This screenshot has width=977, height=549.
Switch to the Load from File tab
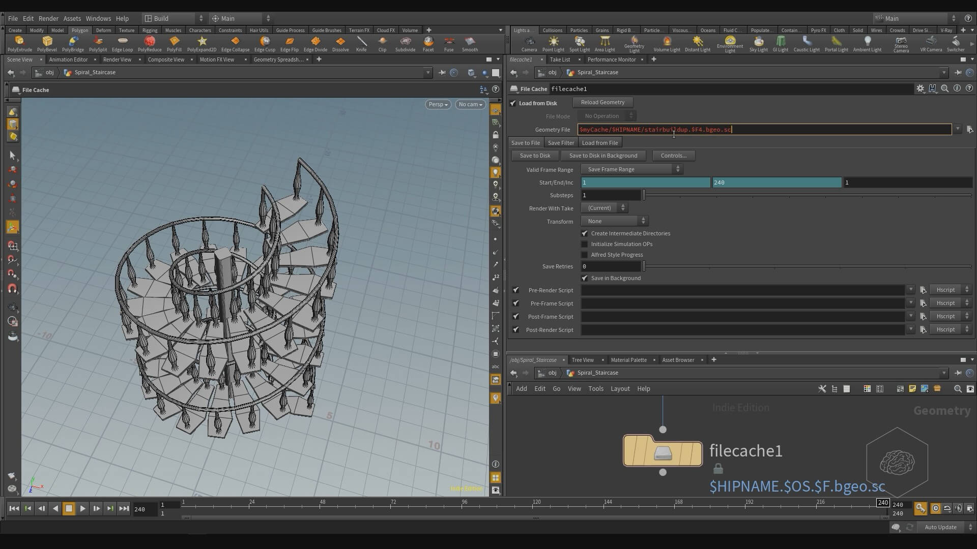[x=599, y=143]
